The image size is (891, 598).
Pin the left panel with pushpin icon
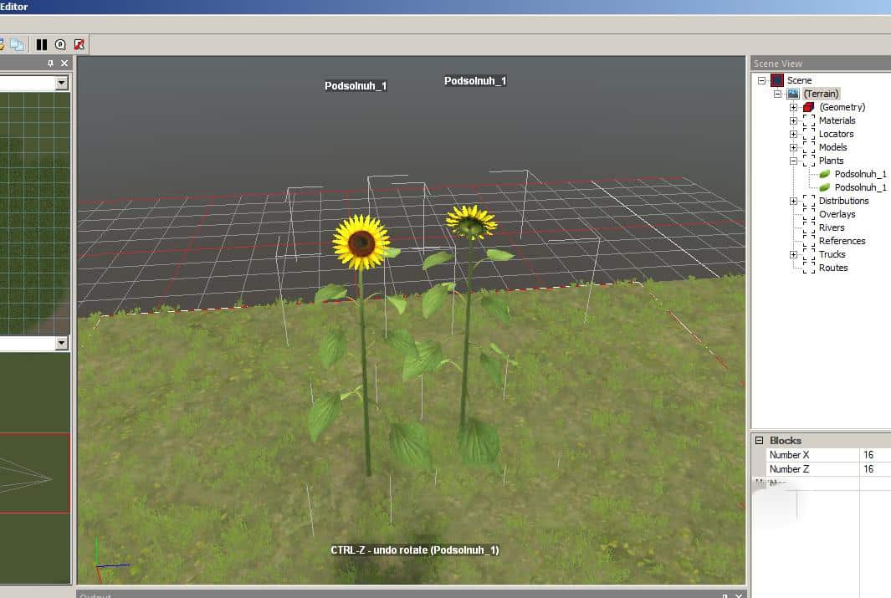click(50, 64)
